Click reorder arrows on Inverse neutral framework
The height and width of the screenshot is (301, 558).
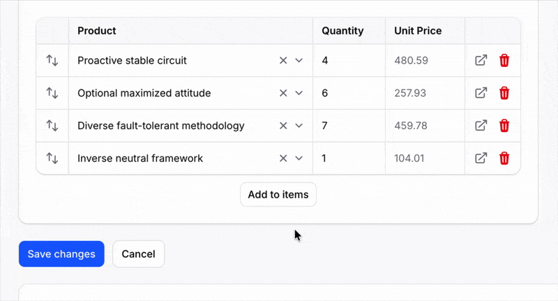click(52, 159)
